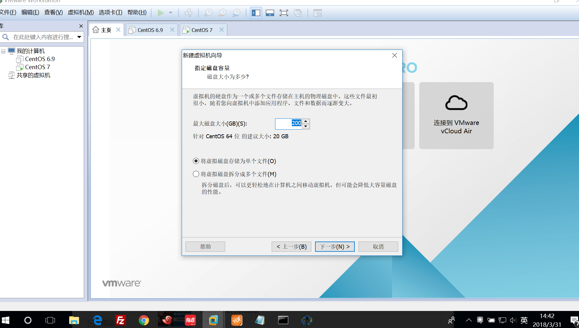579x328 pixels.
Task: Click the full screen mode icon
Action: (x=284, y=13)
